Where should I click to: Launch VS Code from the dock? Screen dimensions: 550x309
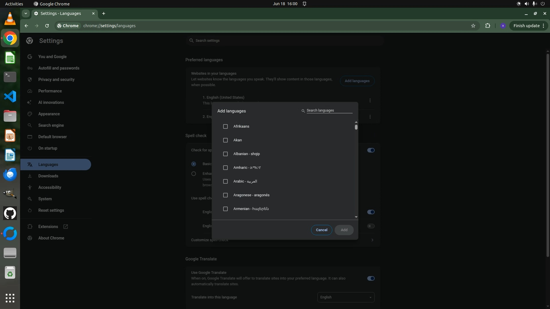click(10, 96)
